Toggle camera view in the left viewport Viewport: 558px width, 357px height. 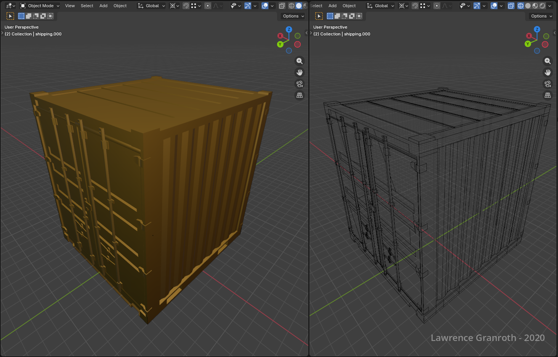pos(300,84)
